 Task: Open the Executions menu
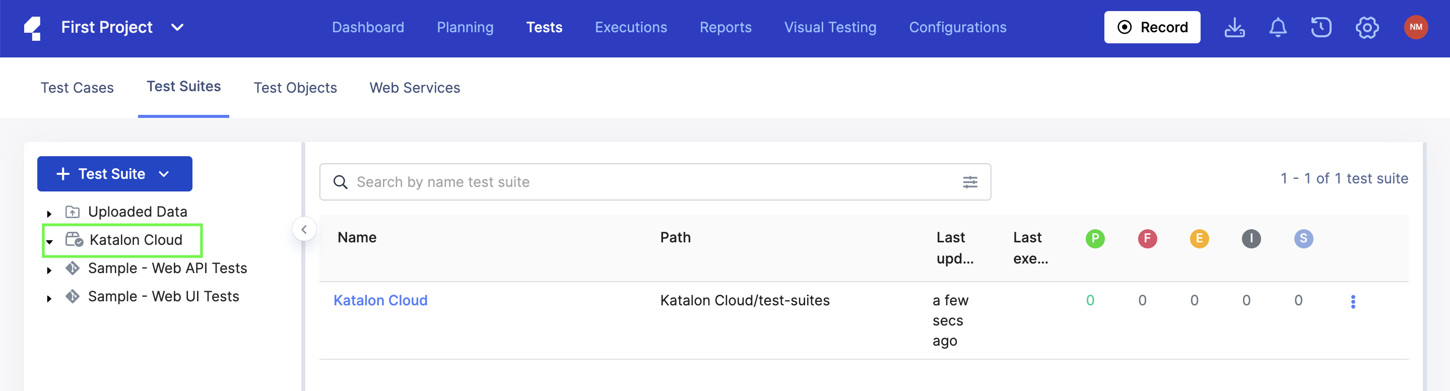[x=630, y=28]
